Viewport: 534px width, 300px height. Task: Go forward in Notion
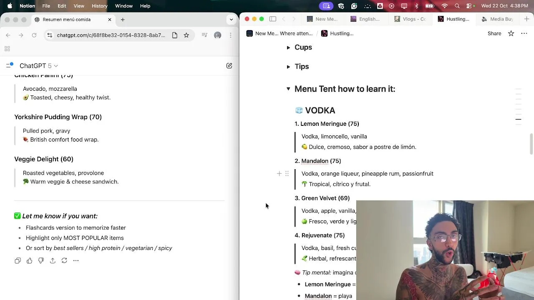click(x=294, y=19)
